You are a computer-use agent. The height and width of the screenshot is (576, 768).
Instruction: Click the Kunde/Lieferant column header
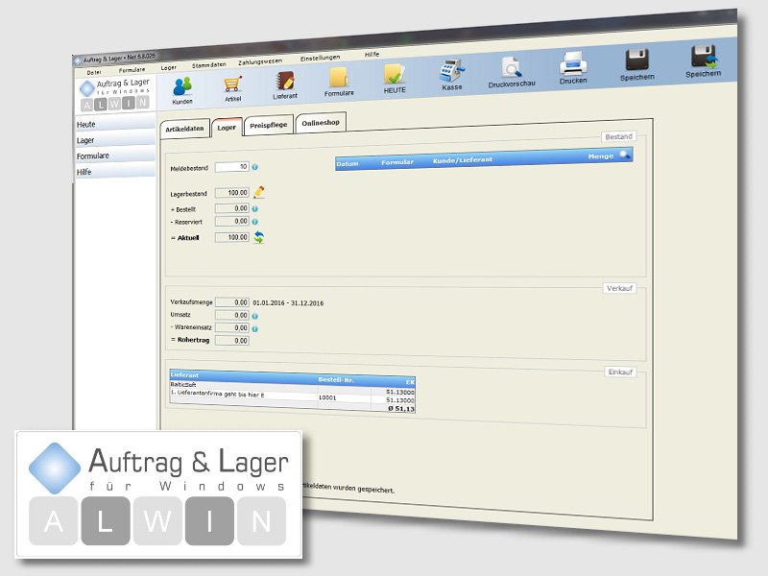click(x=463, y=159)
